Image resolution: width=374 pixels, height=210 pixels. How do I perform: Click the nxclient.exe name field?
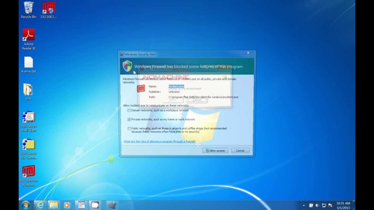click(176, 86)
